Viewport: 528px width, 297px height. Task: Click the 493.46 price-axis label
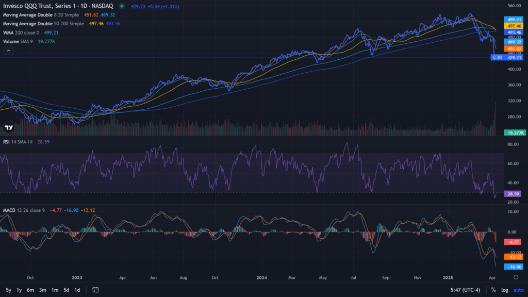pyautogui.click(x=514, y=32)
